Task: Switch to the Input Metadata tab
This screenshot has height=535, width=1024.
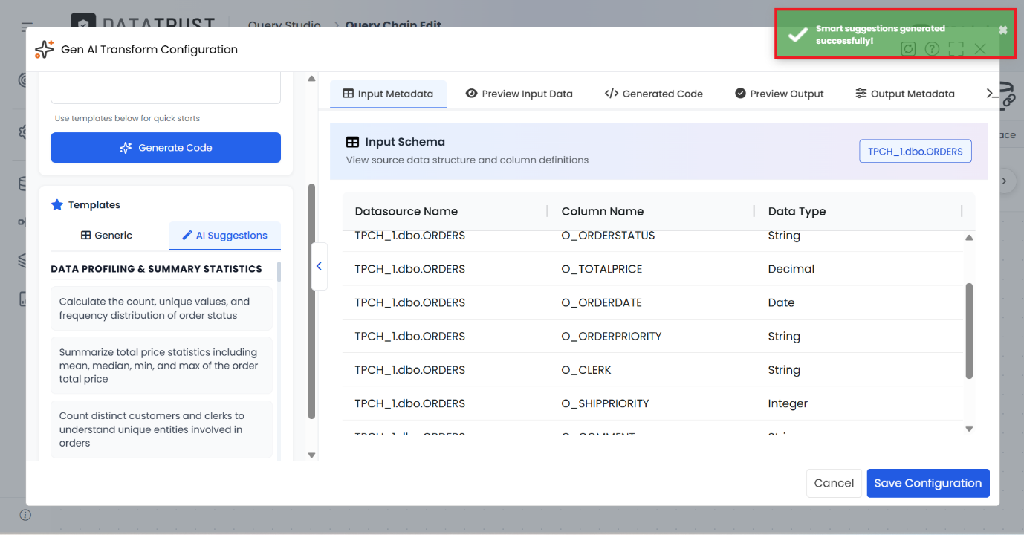Action: point(388,94)
